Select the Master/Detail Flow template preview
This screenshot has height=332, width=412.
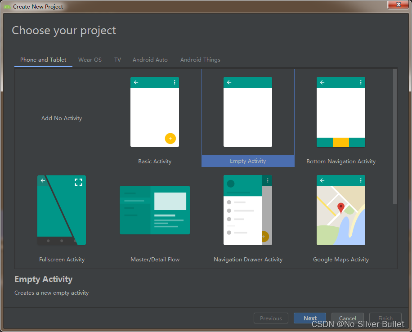point(155,210)
